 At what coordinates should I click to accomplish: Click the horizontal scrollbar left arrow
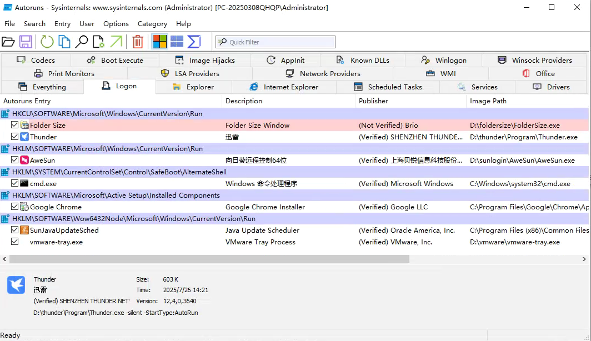[4, 259]
